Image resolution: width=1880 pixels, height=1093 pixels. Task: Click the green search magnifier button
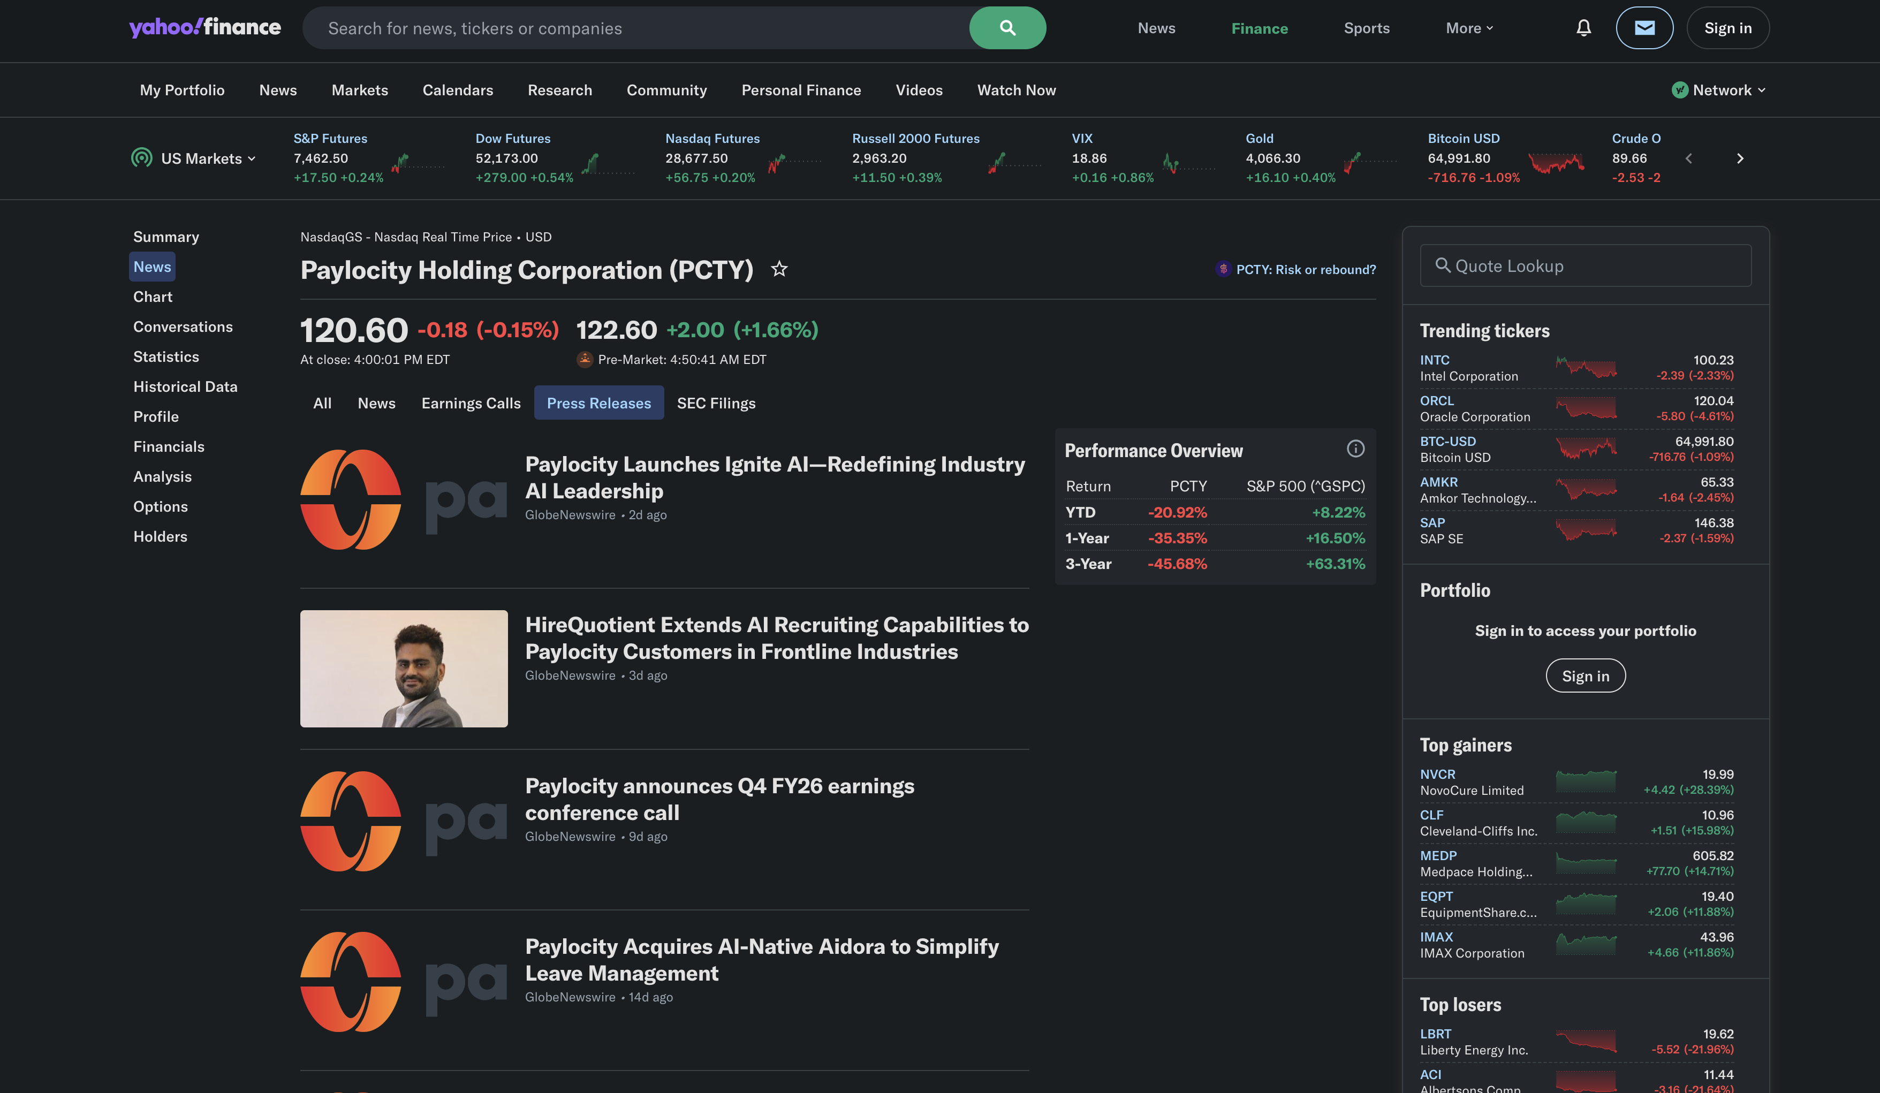1007,28
